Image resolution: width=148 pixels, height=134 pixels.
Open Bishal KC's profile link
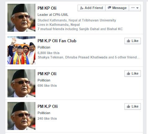pyautogui.click(x=115, y=29)
